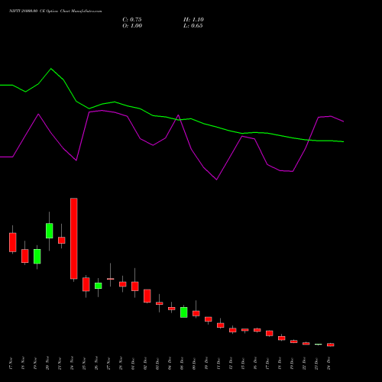Click the red candlestick for 18 Dec
This screenshot has height=382, width=382.
(x=282, y=338)
